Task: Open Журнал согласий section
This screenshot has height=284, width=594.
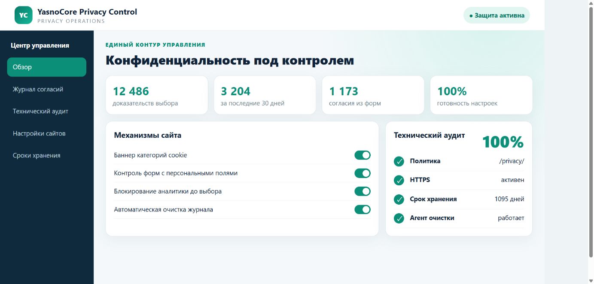Action: tap(47, 89)
